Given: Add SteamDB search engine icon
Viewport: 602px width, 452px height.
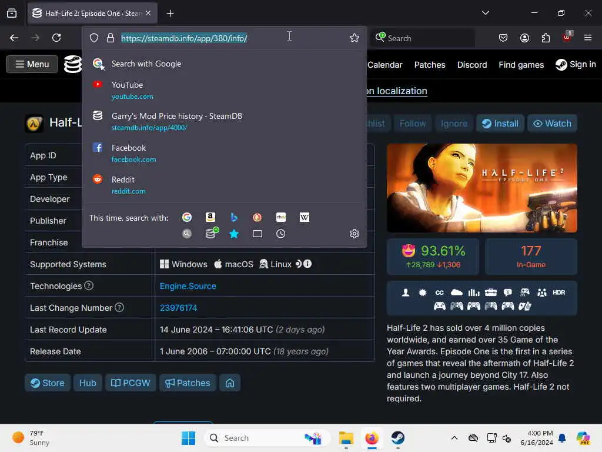Looking at the screenshot, I should click(x=211, y=233).
